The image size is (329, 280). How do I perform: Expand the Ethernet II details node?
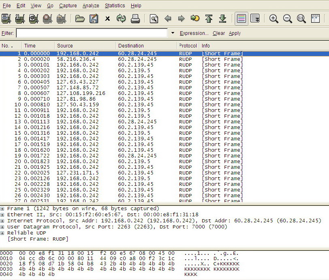3,215
